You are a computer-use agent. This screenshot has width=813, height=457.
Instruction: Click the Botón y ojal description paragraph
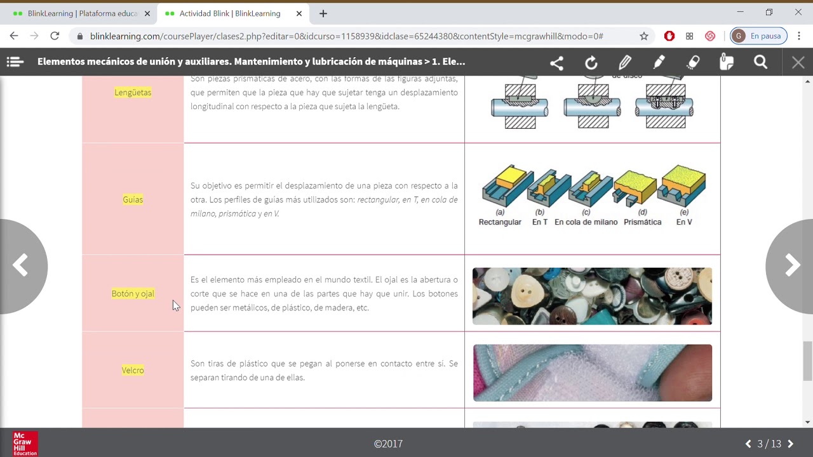click(x=324, y=294)
